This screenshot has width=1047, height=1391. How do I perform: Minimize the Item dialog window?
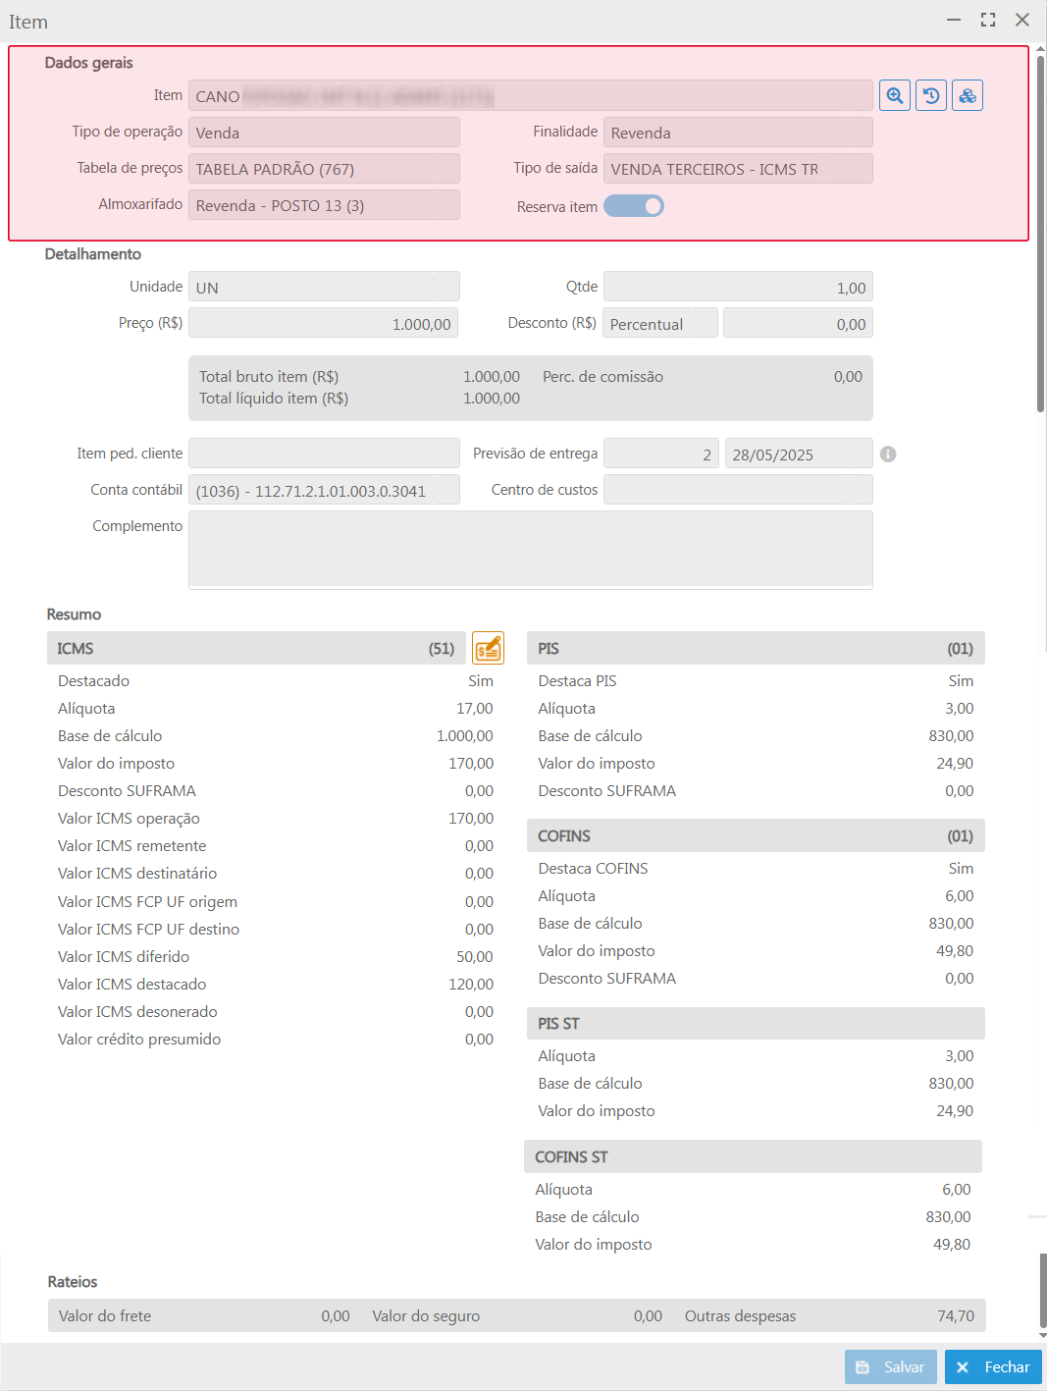tap(954, 21)
